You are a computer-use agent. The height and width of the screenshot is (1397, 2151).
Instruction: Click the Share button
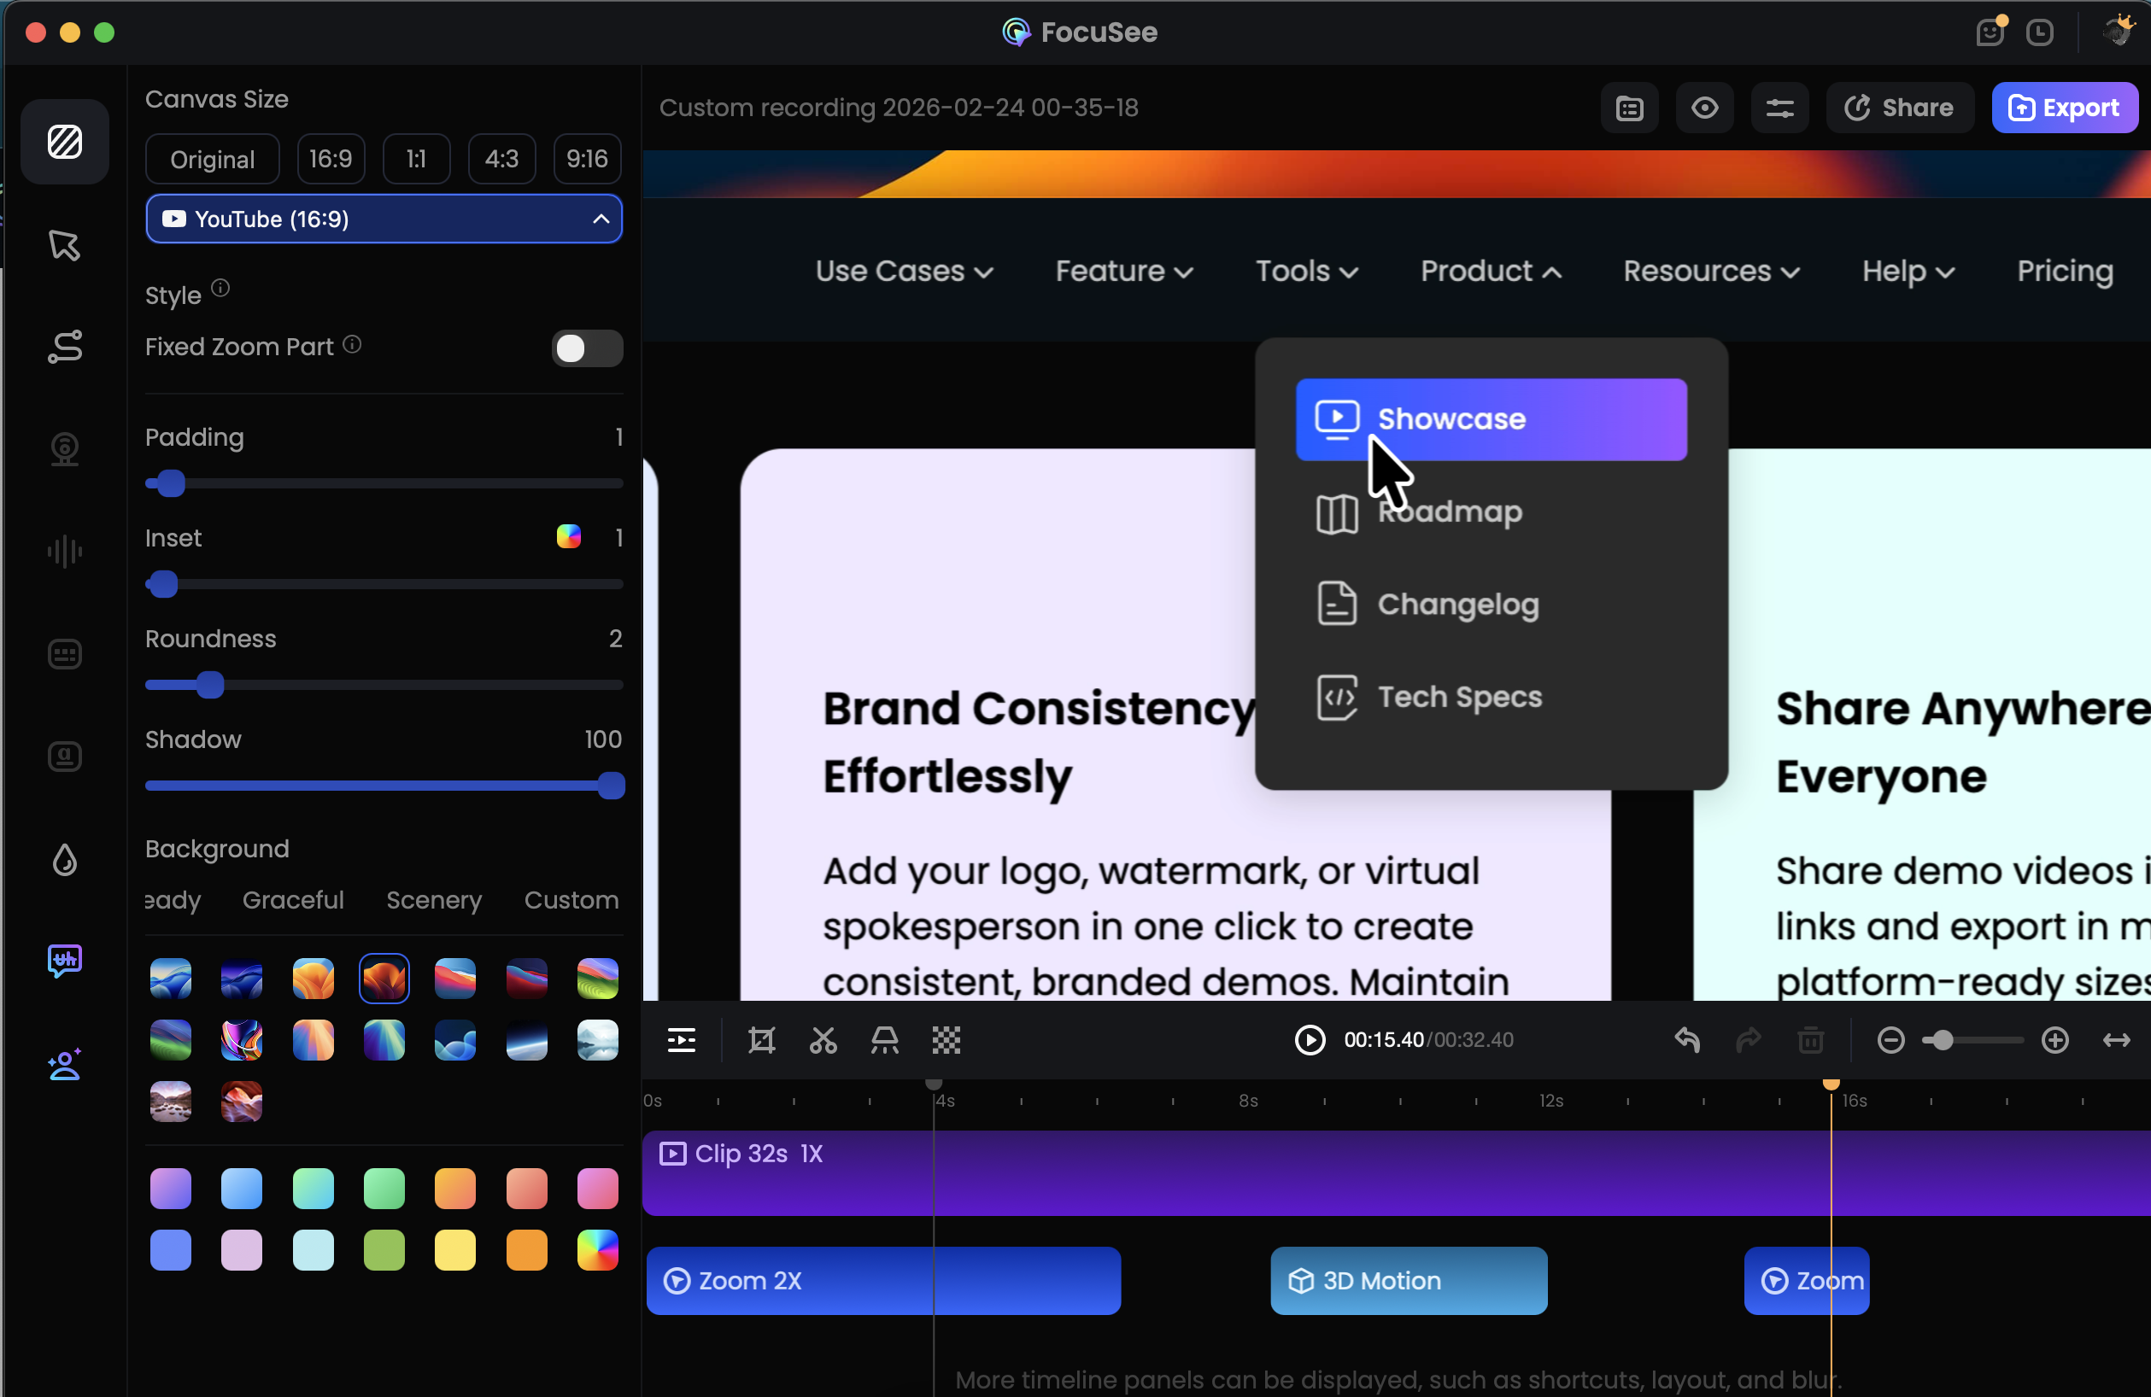coord(1900,108)
